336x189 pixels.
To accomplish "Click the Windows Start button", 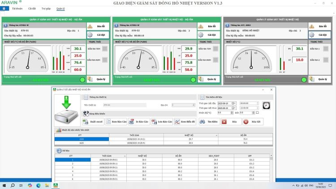I will (4, 185).
